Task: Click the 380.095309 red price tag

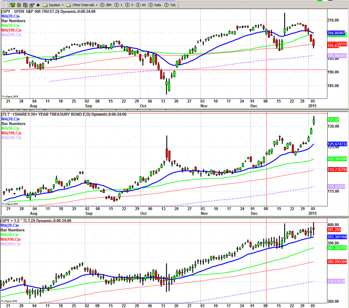Action: (337, 262)
